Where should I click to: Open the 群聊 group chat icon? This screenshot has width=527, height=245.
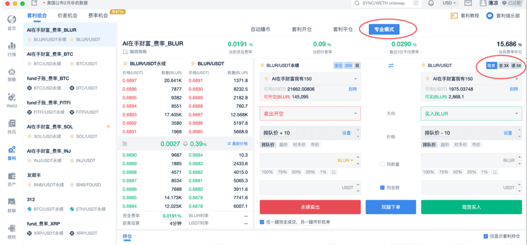click(x=12, y=202)
